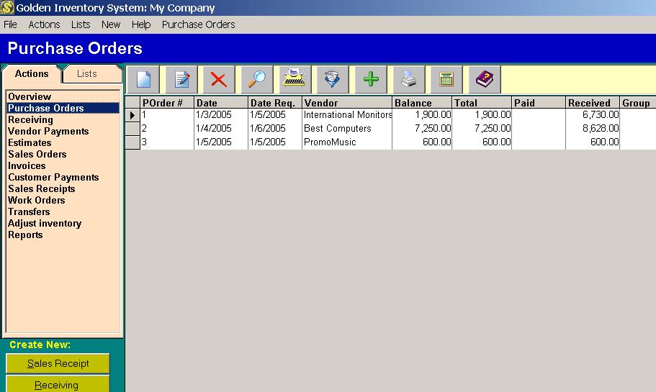Open the File menu
This screenshot has width=656, height=392.
(x=10, y=24)
